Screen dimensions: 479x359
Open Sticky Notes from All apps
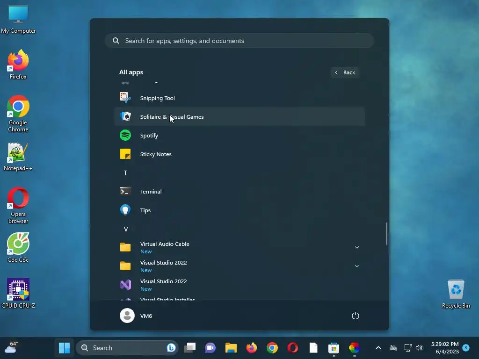239,154
